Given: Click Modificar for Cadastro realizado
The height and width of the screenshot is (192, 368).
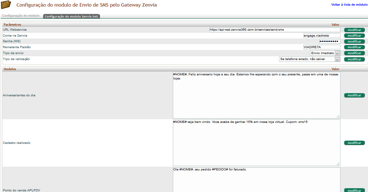Looking at the screenshot, I should point(355,143).
